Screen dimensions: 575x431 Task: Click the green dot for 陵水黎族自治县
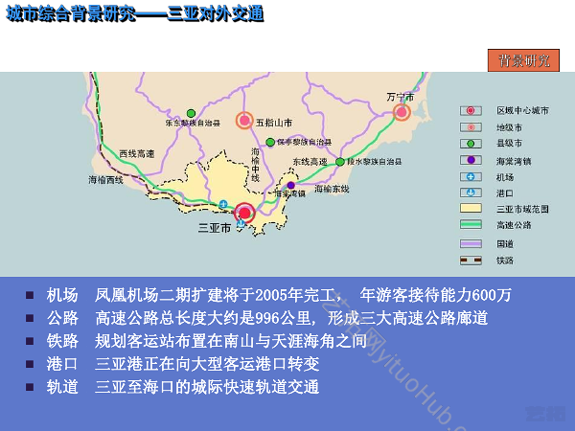tap(340, 162)
